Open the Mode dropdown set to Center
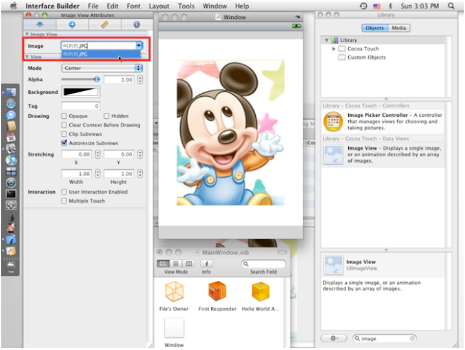This screenshot has width=465, height=350. (x=102, y=68)
